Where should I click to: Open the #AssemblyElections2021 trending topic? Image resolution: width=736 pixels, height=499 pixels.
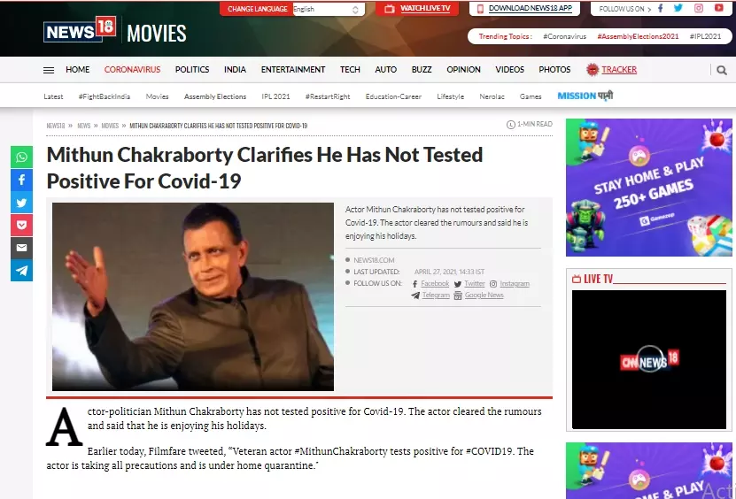click(638, 36)
